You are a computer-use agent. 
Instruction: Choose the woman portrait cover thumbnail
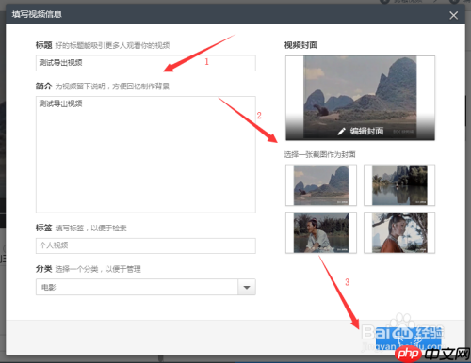[399, 232]
